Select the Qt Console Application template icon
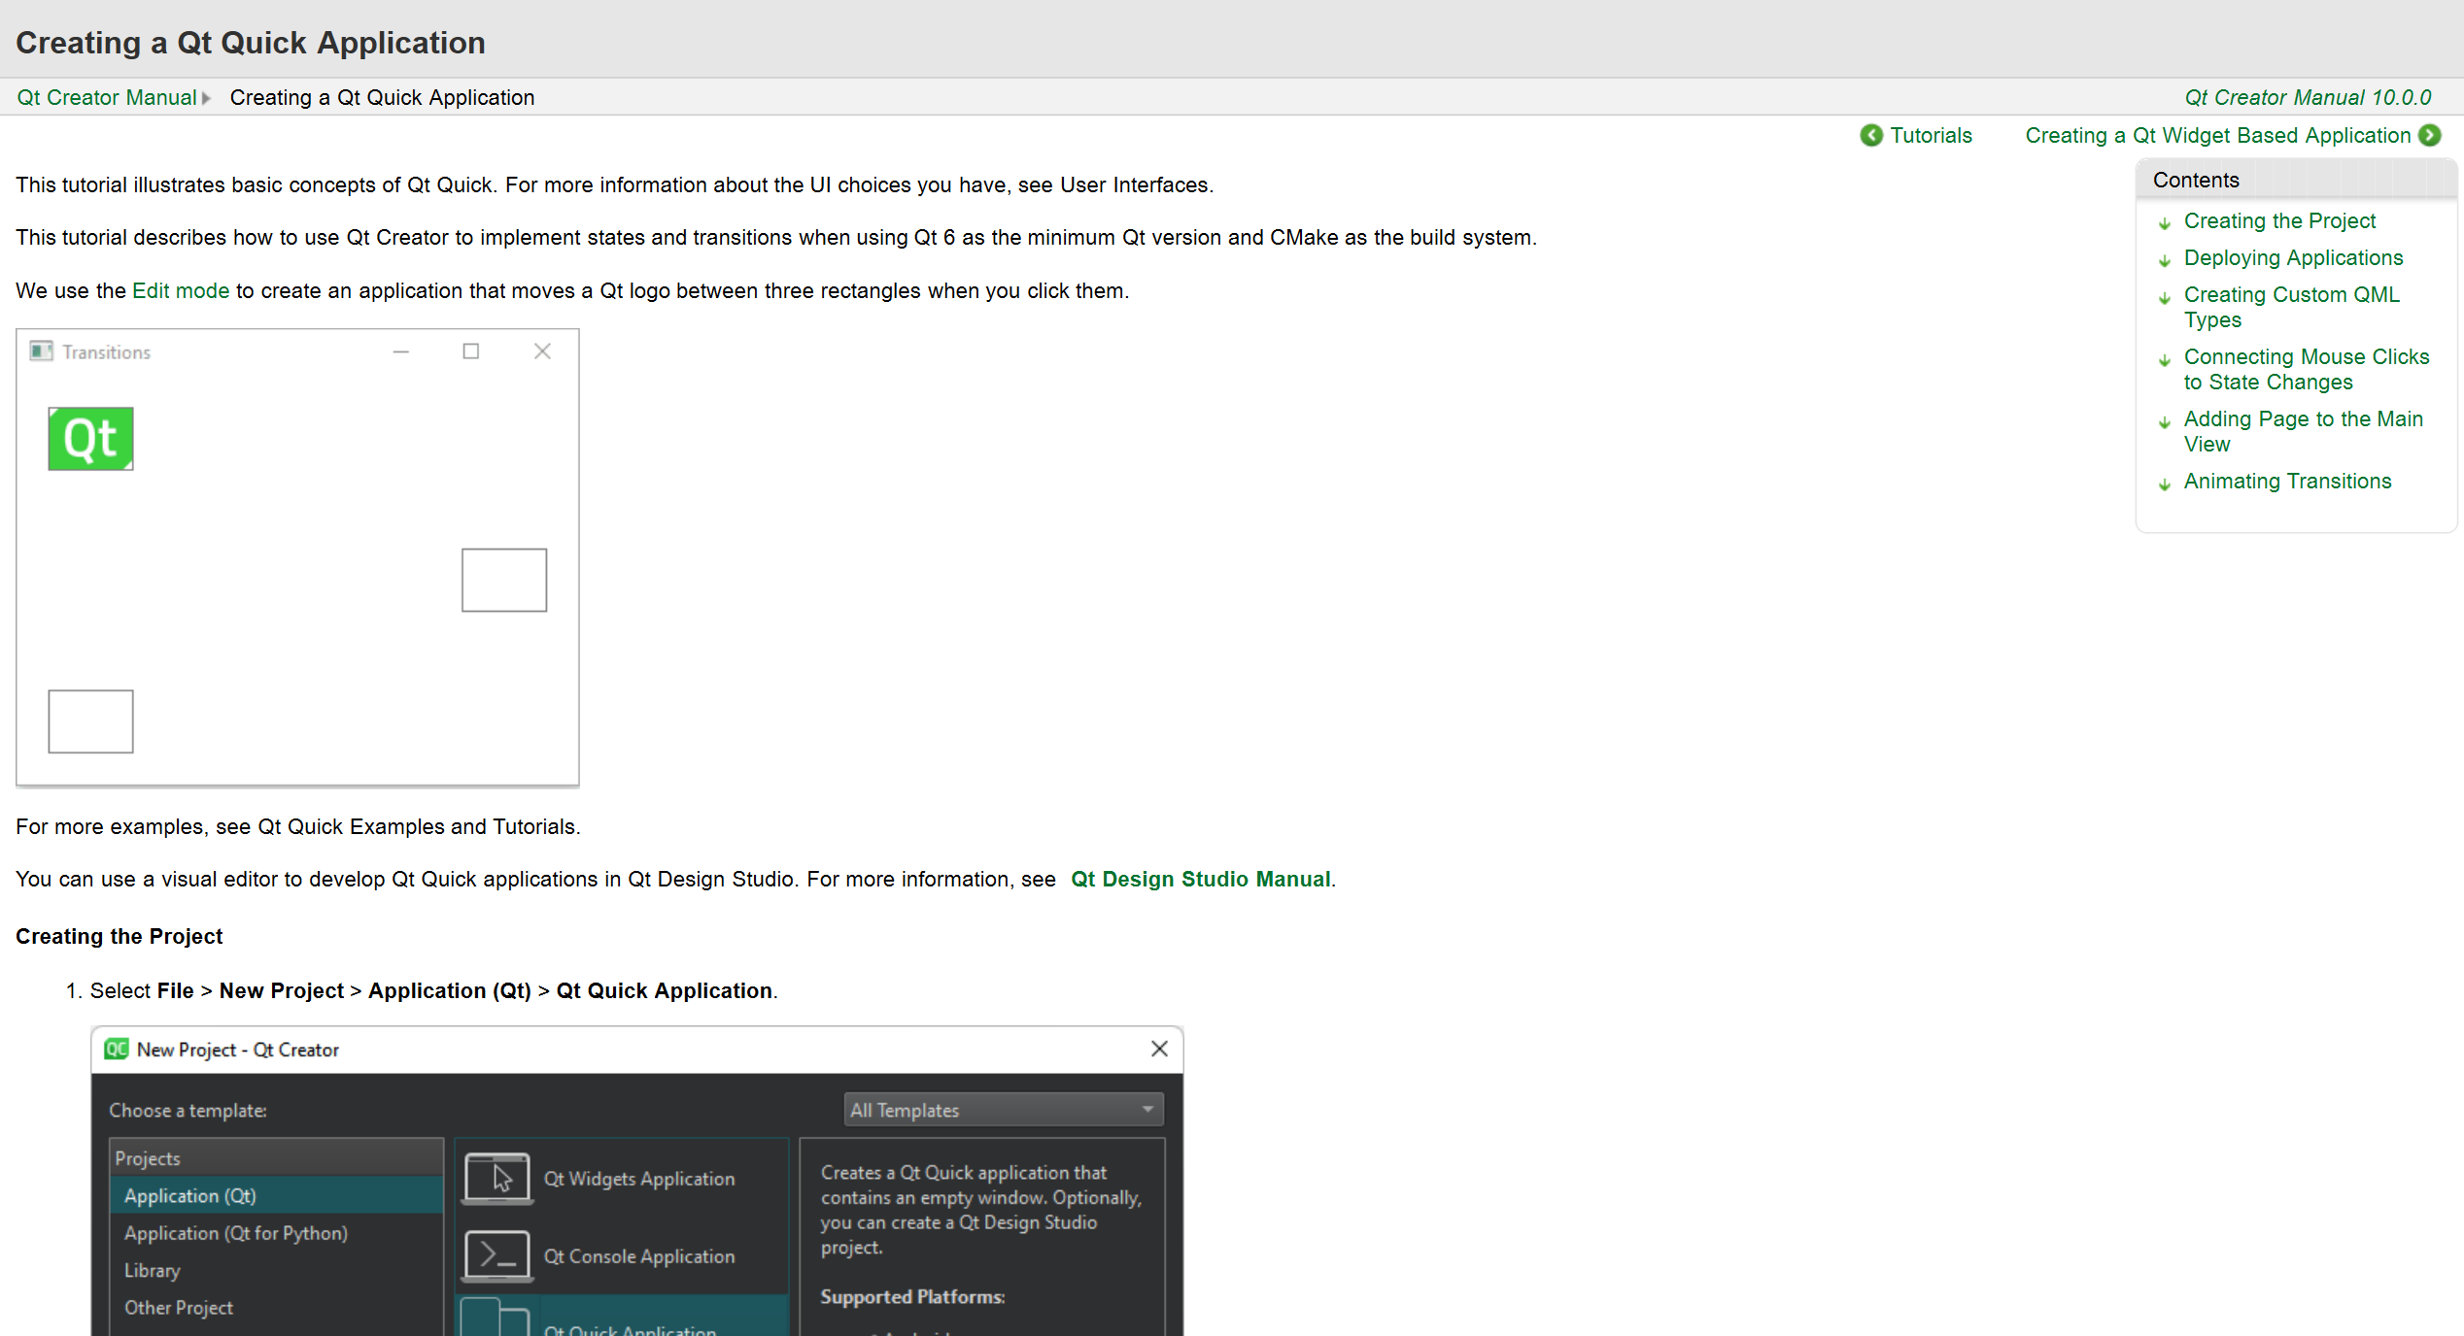The width and height of the screenshot is (2464, 1336). pyautogui.click(x=498, y=1253)
